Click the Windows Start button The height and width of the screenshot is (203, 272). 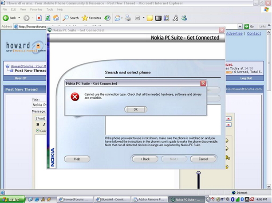coord(12,199)
